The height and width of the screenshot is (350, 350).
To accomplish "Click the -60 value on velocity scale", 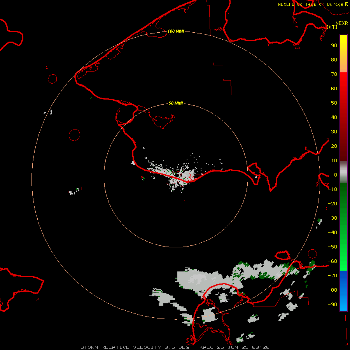I will tap(332, 261).
